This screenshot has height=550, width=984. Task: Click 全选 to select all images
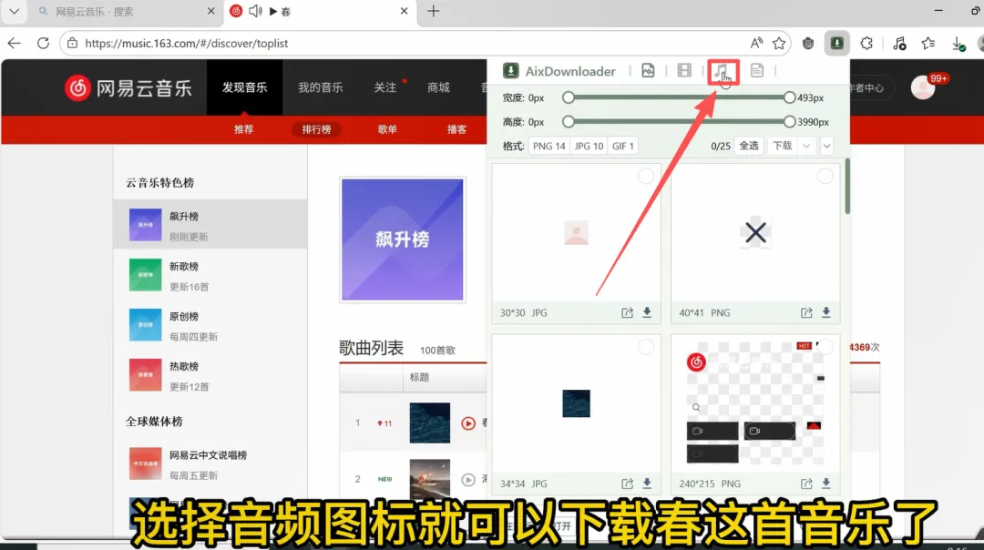(749, 146)
